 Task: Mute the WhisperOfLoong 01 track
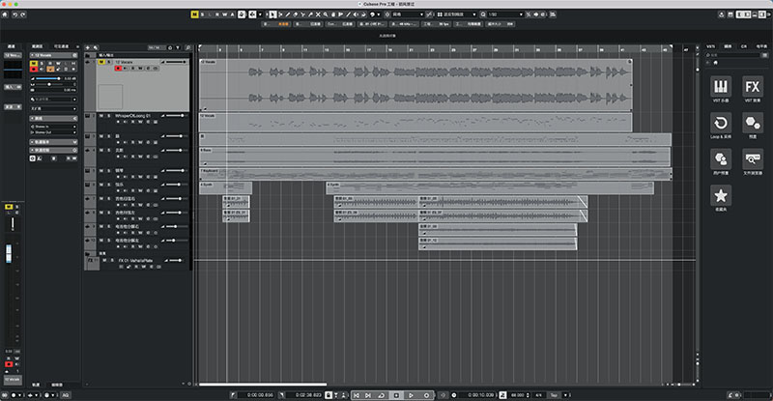101,116
